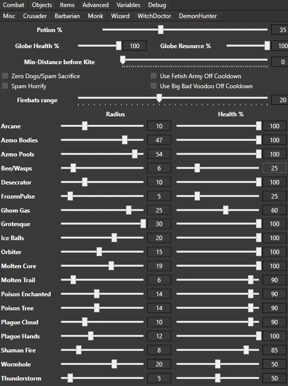Check Use Fetish Army Off Cooldown

[153, 76]
